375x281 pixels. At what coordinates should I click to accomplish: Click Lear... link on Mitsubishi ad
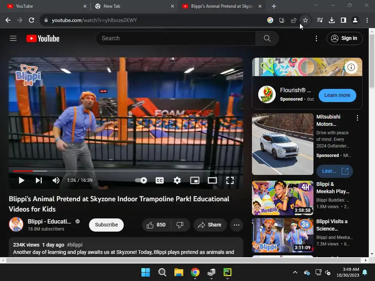335,171
